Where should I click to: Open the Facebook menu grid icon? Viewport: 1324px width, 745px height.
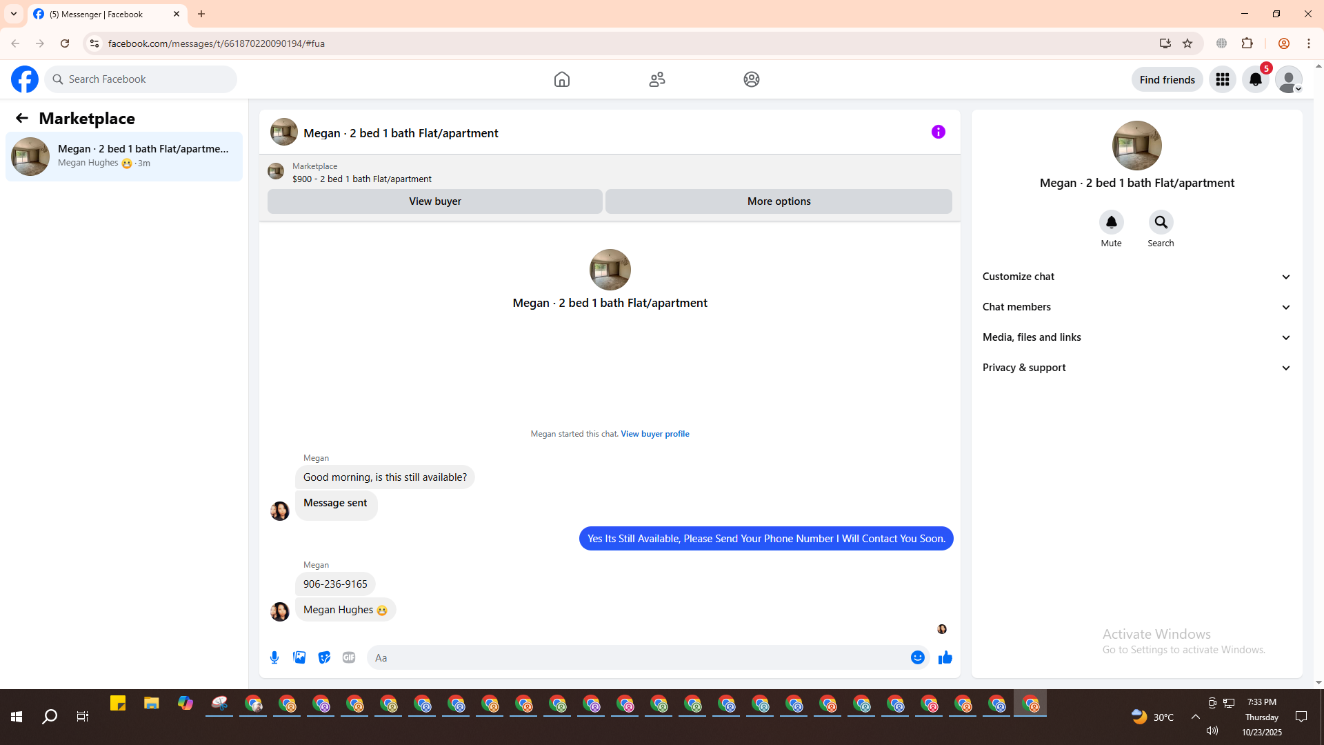point(1222,79)
